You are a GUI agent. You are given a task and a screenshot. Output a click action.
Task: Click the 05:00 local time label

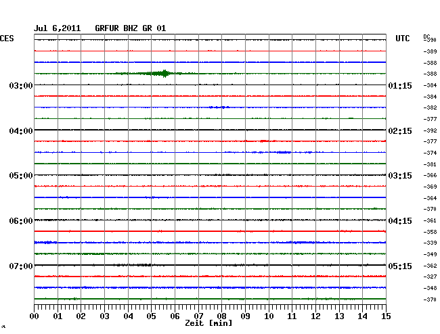coord(21,176)
